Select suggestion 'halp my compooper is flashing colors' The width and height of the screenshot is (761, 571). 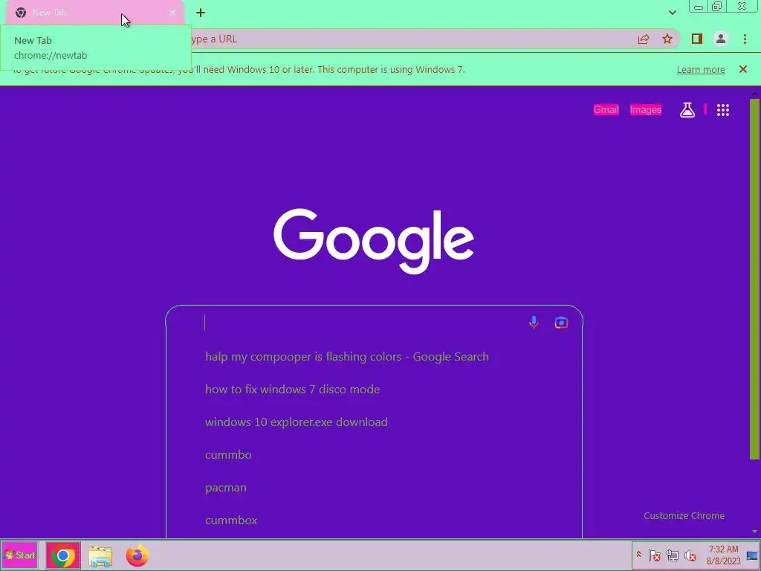coord(374,357)
